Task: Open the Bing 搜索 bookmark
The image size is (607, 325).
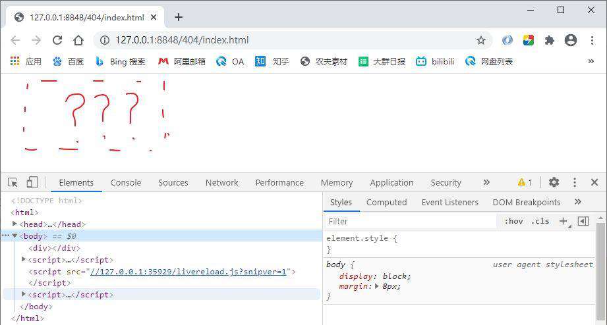Action: tap(121, 61)
